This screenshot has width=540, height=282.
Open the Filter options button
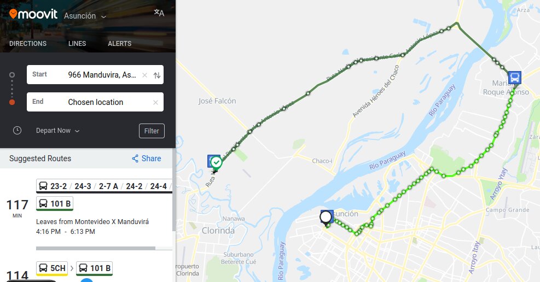point(152,131)
